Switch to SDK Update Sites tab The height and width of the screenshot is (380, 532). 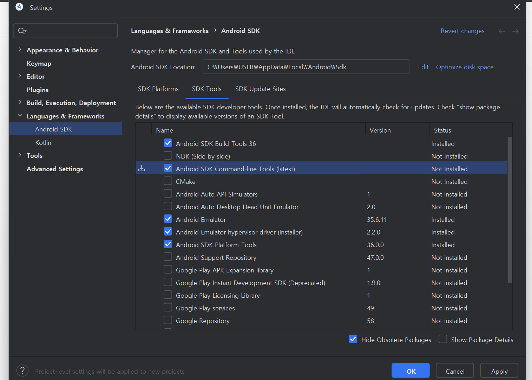261,89
